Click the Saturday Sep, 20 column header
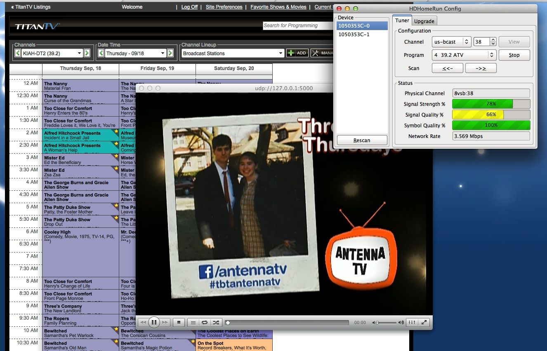The width and height of the screenshot is (547, 351). point(234,68)
